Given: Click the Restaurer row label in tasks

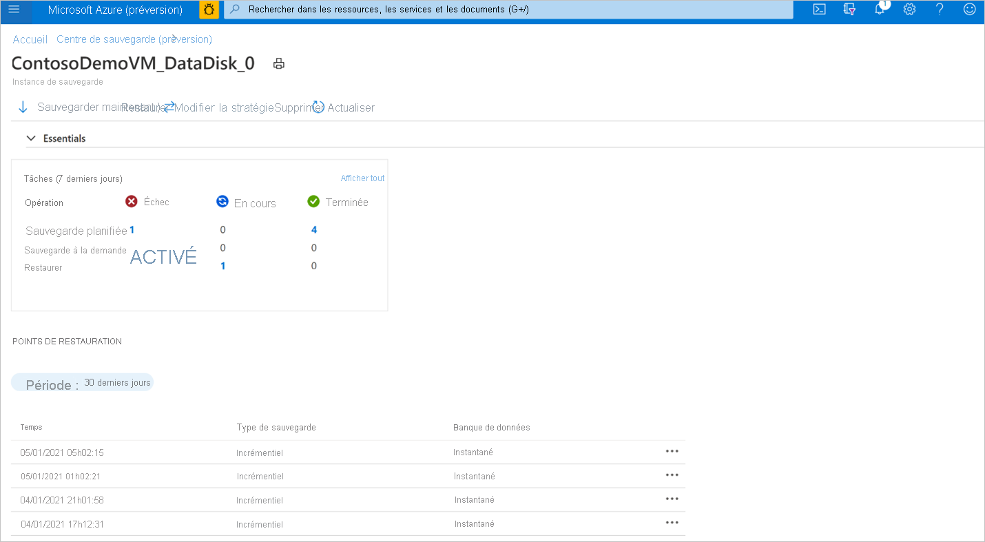Looking at the screenshot, I should [x=43, y=268].
